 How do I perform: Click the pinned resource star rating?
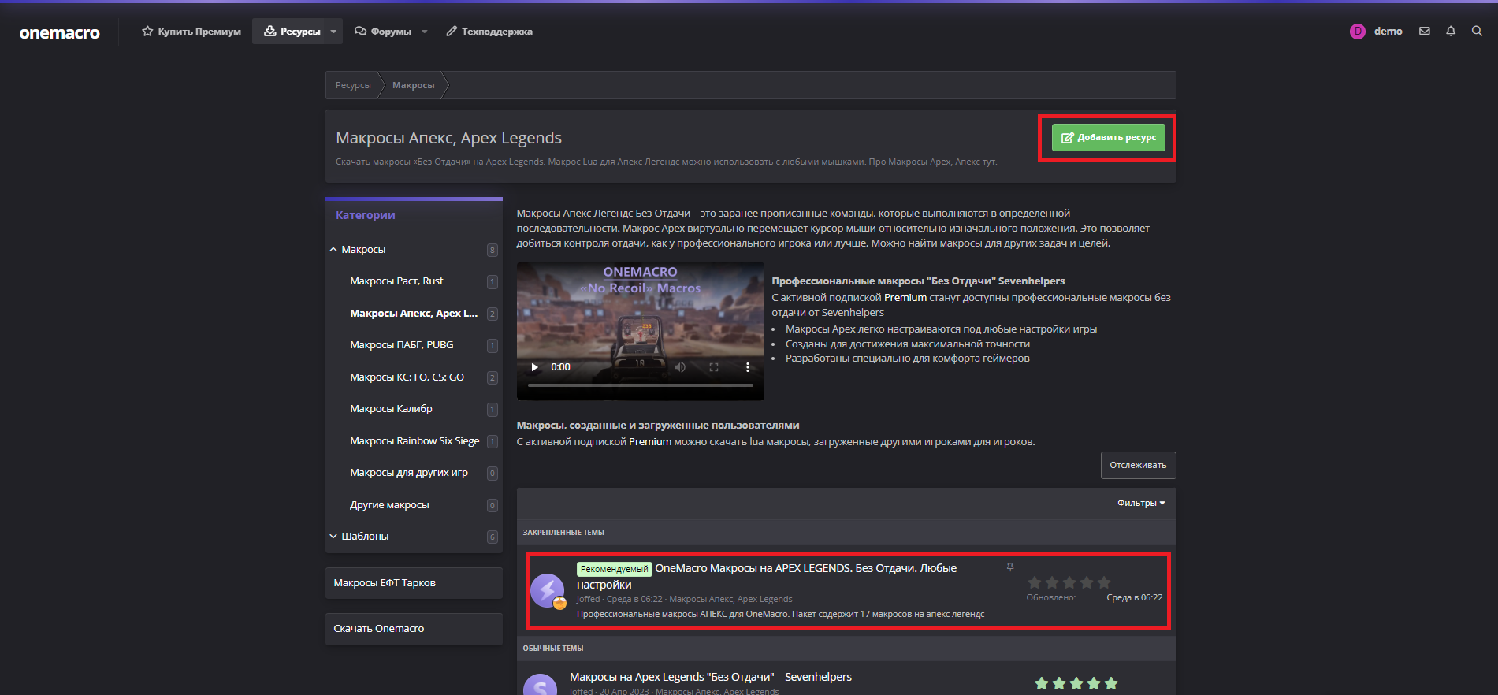[1069, 582]
